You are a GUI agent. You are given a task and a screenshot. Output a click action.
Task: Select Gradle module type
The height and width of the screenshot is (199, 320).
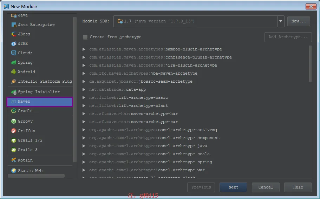pos(40,111)
